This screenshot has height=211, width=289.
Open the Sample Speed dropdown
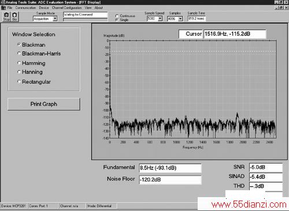160,18
